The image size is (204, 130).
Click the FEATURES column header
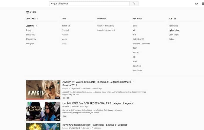pos(137,19)
